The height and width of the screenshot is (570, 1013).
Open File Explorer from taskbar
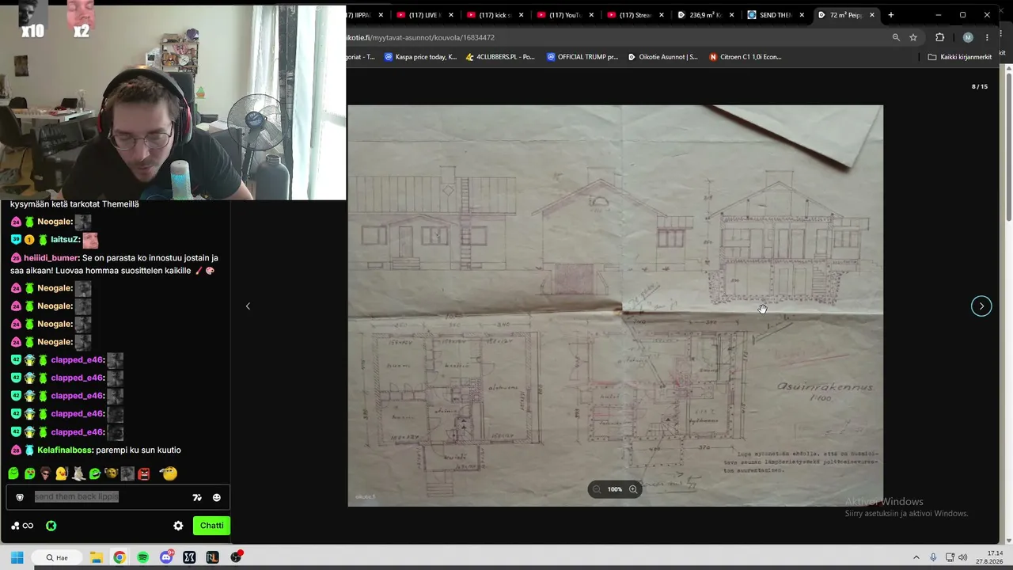point(96,557)
